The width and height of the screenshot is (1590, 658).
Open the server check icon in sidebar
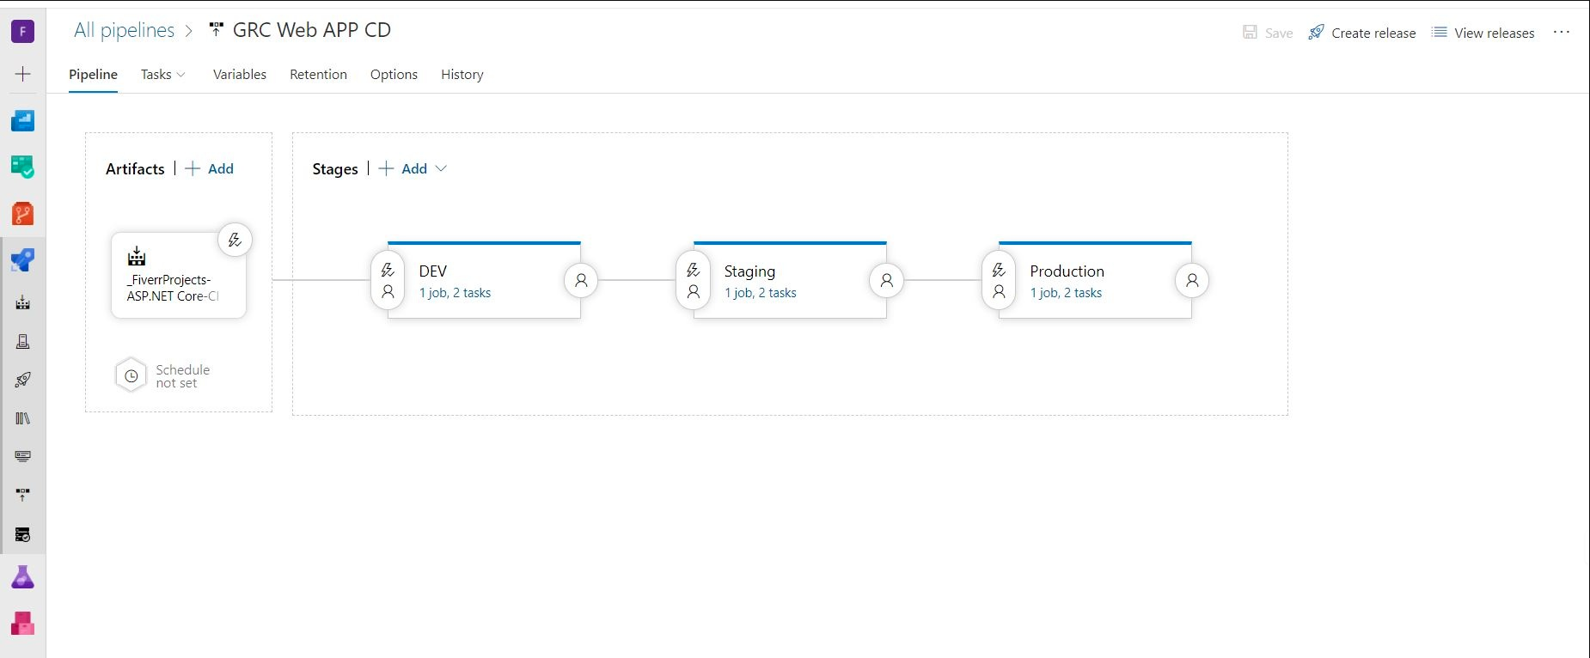22,534
